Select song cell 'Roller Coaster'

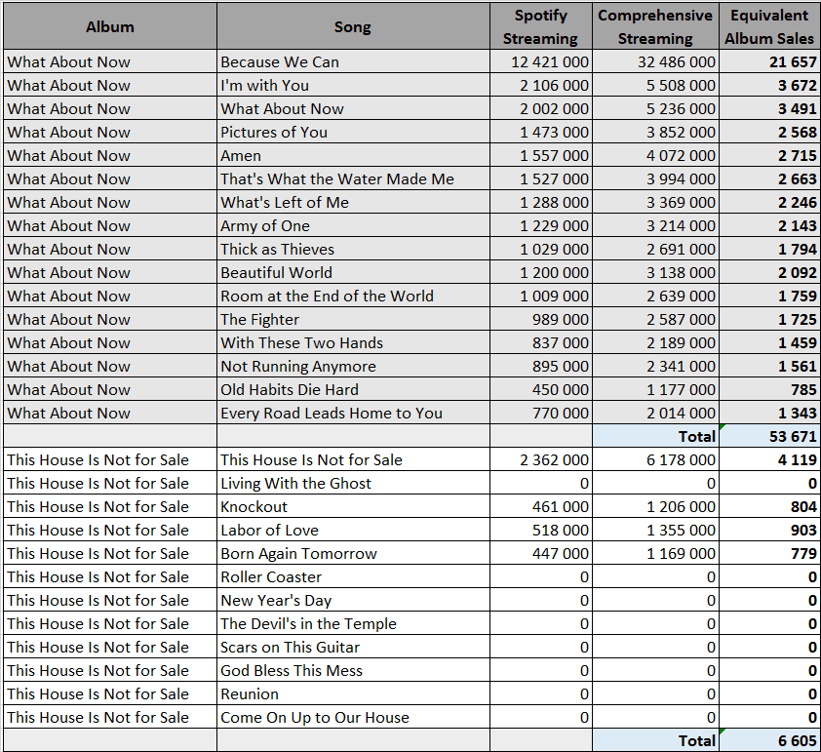(x=353, y=576)
